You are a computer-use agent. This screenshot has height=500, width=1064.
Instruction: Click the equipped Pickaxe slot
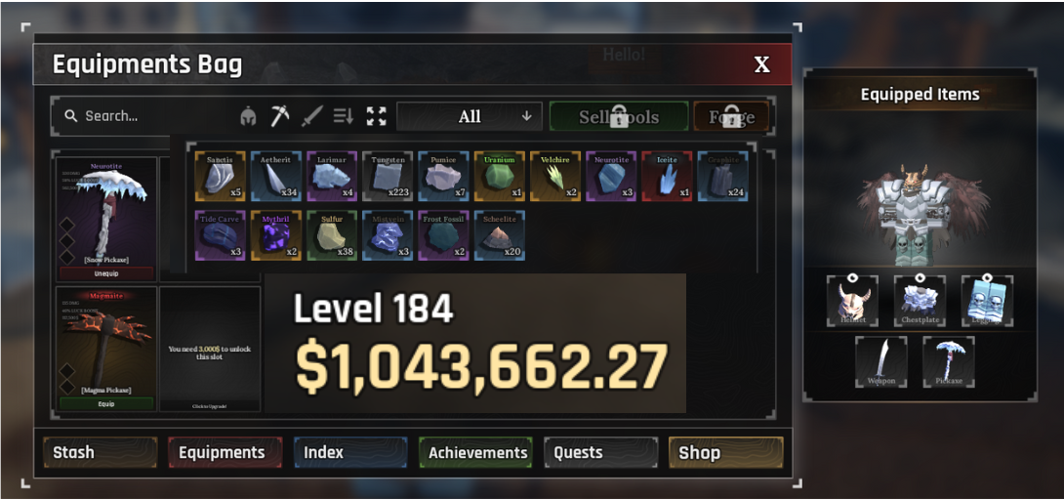[x=949, y=361]
